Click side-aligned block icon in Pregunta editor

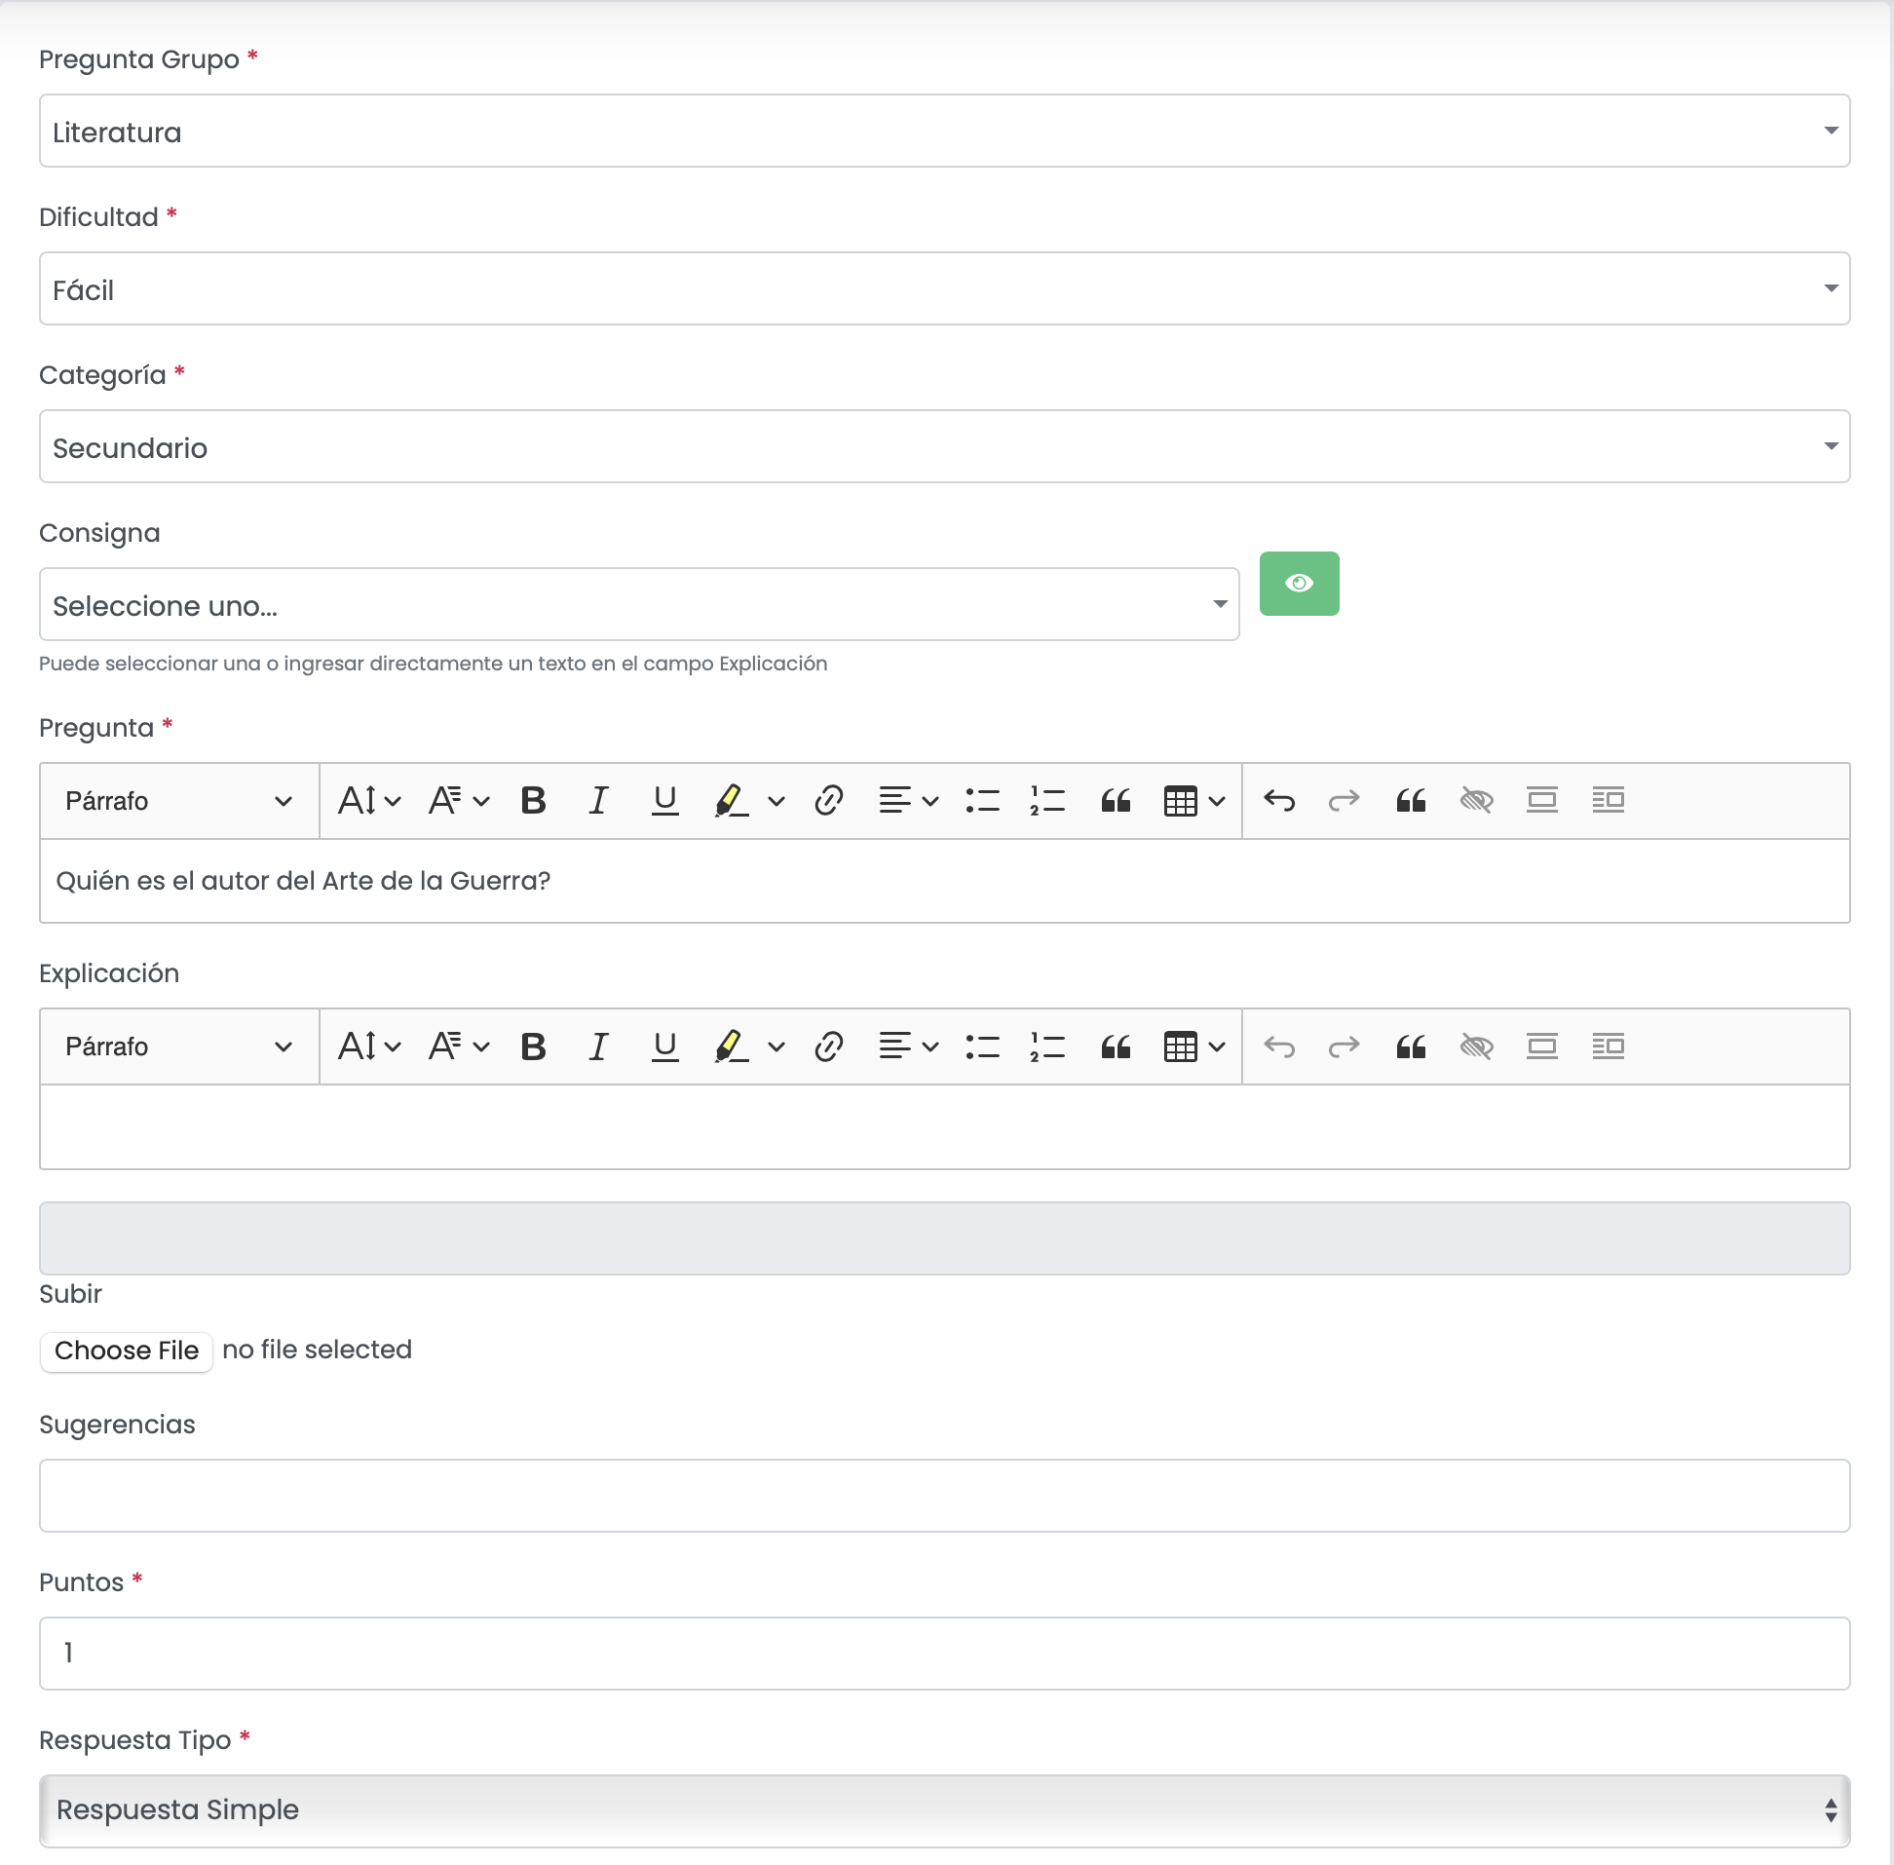coord(1607,801)
